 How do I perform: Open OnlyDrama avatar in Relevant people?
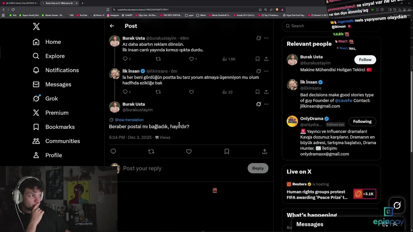pyautogui.click(x=292, y=121)
